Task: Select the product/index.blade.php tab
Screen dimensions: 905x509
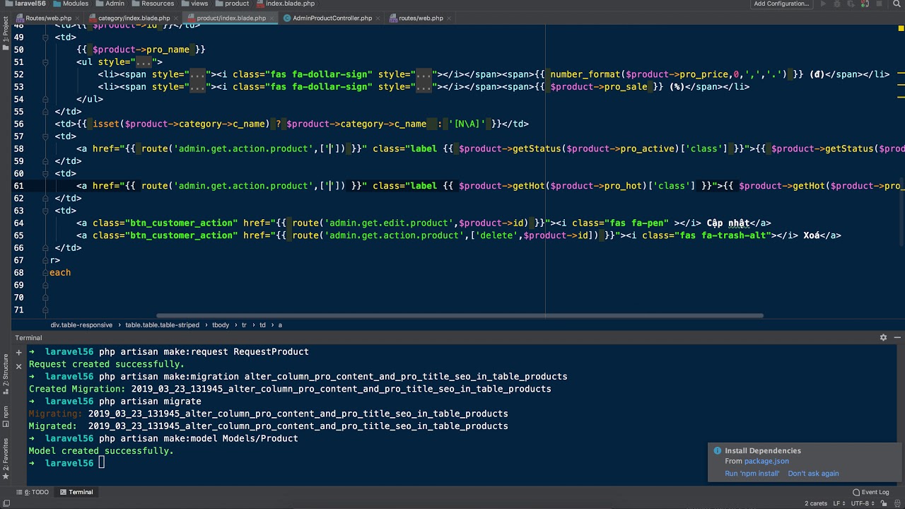Action: coord(230,18)
